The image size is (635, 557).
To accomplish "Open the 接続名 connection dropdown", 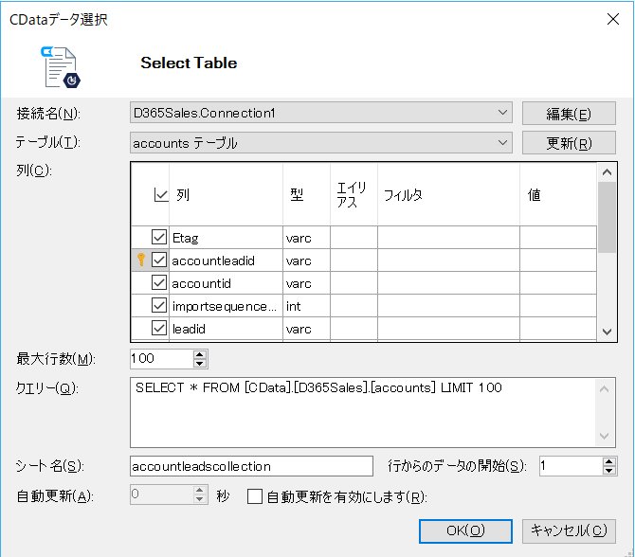I will tap(320, 113).
